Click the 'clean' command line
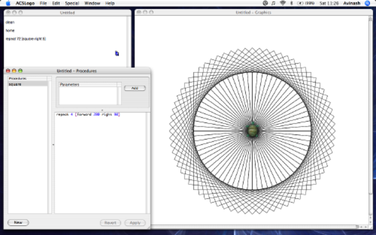The width and height of the screenshot is (376, 235). (x=10, y=22)
